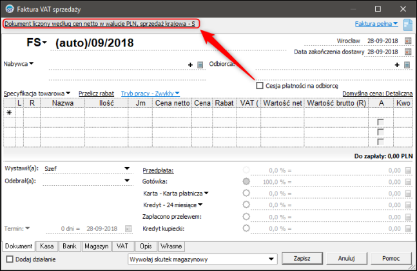Expand Wystawił(a) Szef dropdown
Image resolution: width=417 pixels, height=271 pixels.
127,168
